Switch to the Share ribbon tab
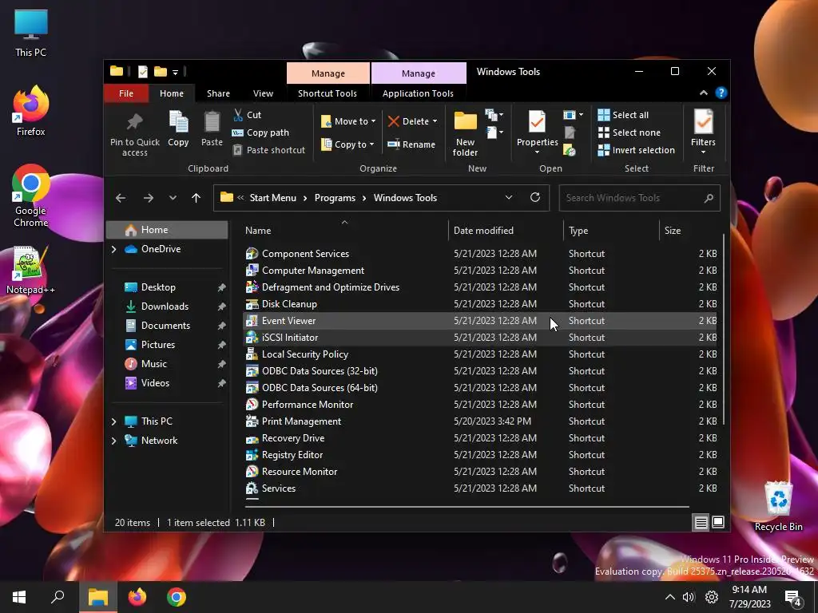The image size is (818, 613). (218, 93)
